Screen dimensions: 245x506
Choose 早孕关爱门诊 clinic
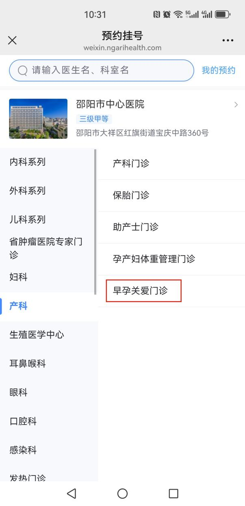(x=140, y=291)
